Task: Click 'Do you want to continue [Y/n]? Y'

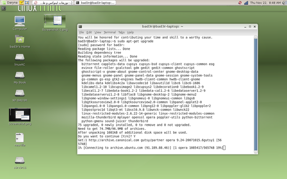Action: (x=107, y=136)
